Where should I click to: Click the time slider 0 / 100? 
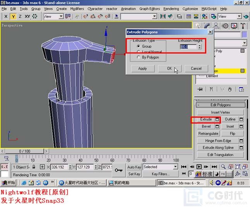click(x=24, y=151)
